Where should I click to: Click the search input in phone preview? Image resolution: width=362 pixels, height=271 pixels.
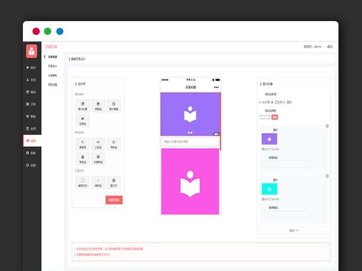pyautogui.click(x=189, y=142)
